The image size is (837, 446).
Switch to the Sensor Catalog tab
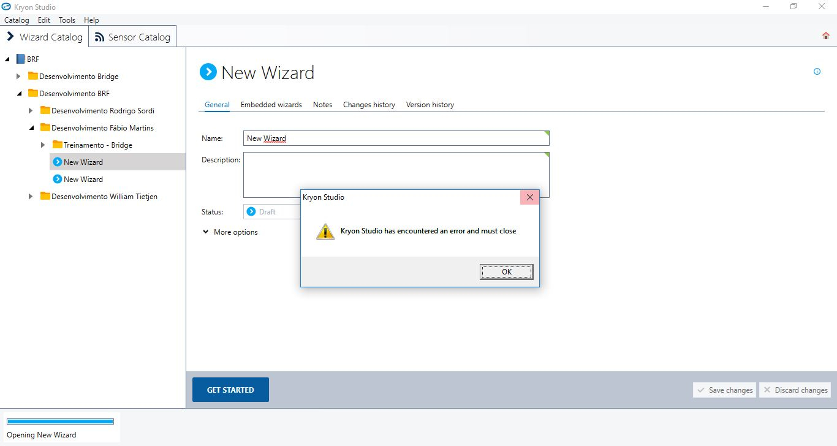(132, 37)
